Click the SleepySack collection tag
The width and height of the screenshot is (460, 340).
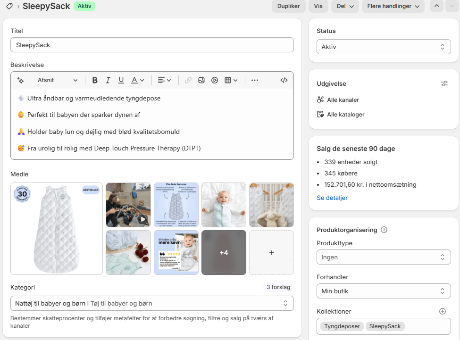pyautogui.click(x=385, y=326)
